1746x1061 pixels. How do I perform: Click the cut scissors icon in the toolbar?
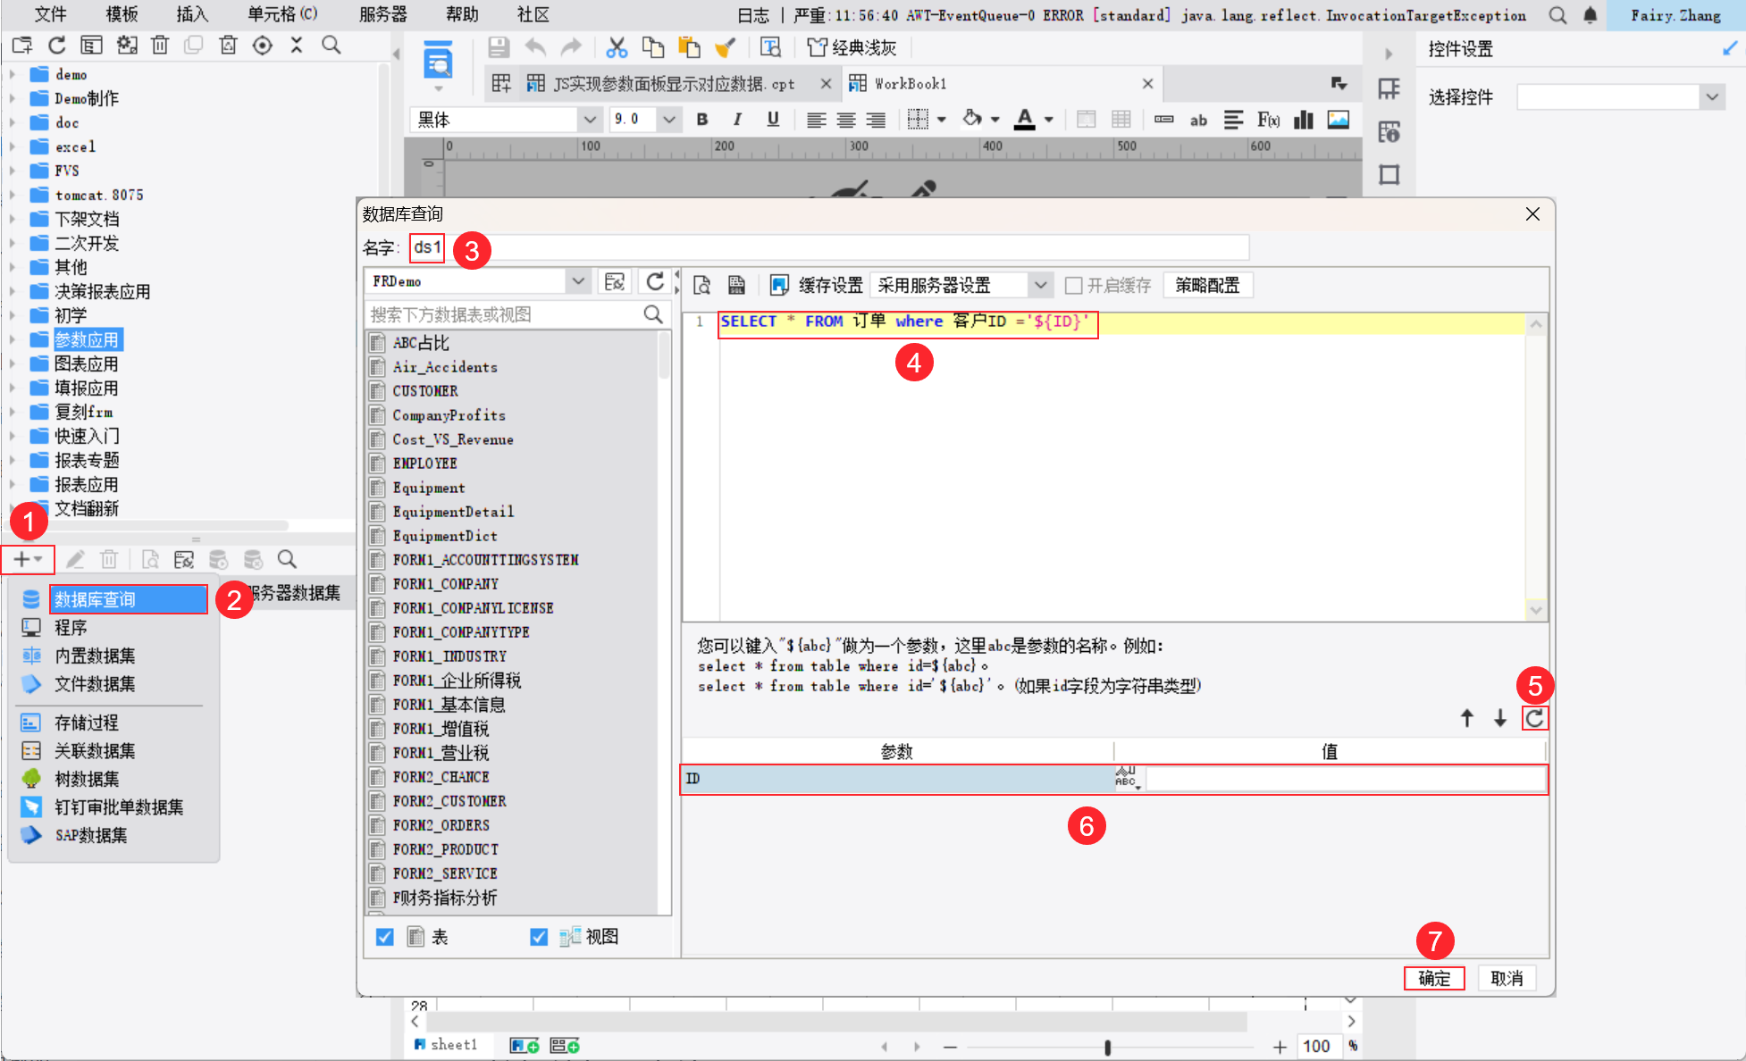617,48
